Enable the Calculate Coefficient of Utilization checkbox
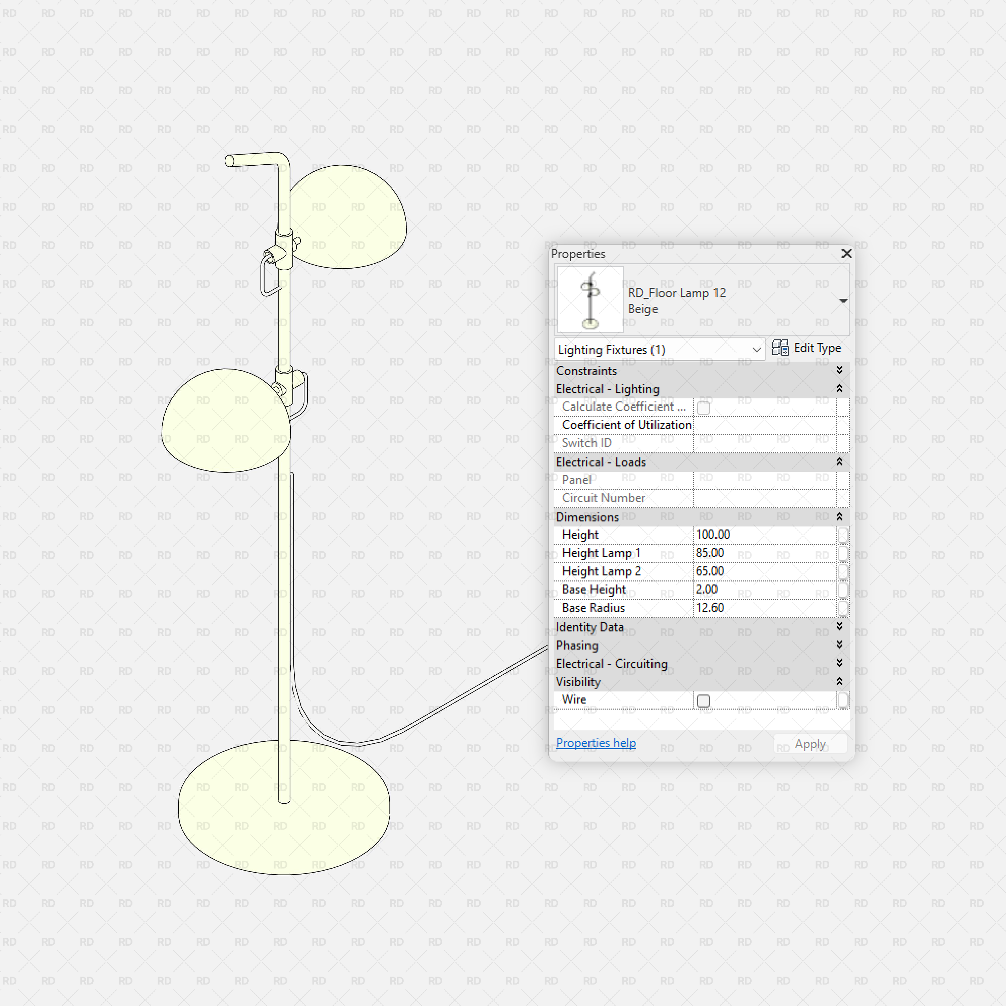Viewport: 1006px width, 1006px height. click(704, 408)
